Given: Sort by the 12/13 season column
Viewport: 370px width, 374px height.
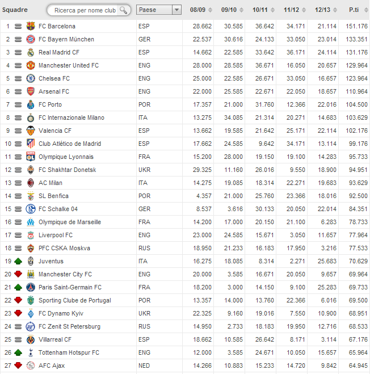Looking at the screenshot, I should click(x=323, y=10).
